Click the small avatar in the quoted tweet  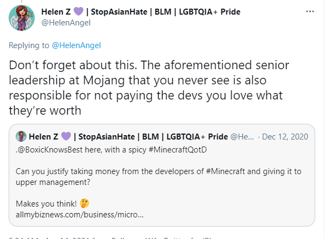[22, 136]
